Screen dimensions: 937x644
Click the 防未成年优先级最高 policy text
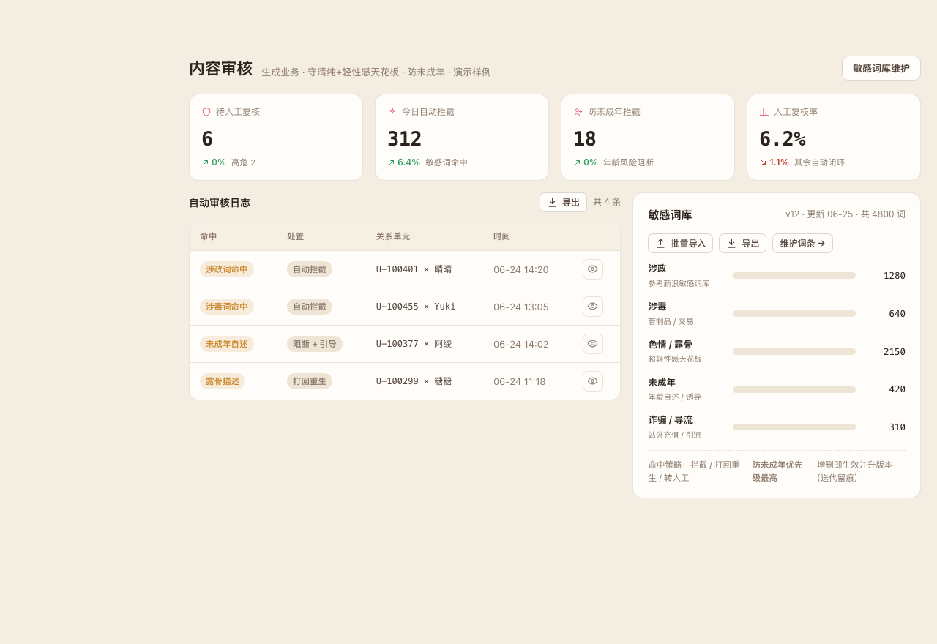tap(777, 471)
